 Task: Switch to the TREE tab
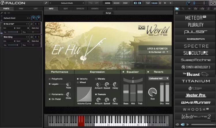click(21, 9)
